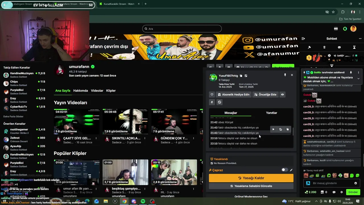The width and height of the screenshot is (364, 205).
Task: Select the Ana Sayfa tab
Action: [63, 91]
